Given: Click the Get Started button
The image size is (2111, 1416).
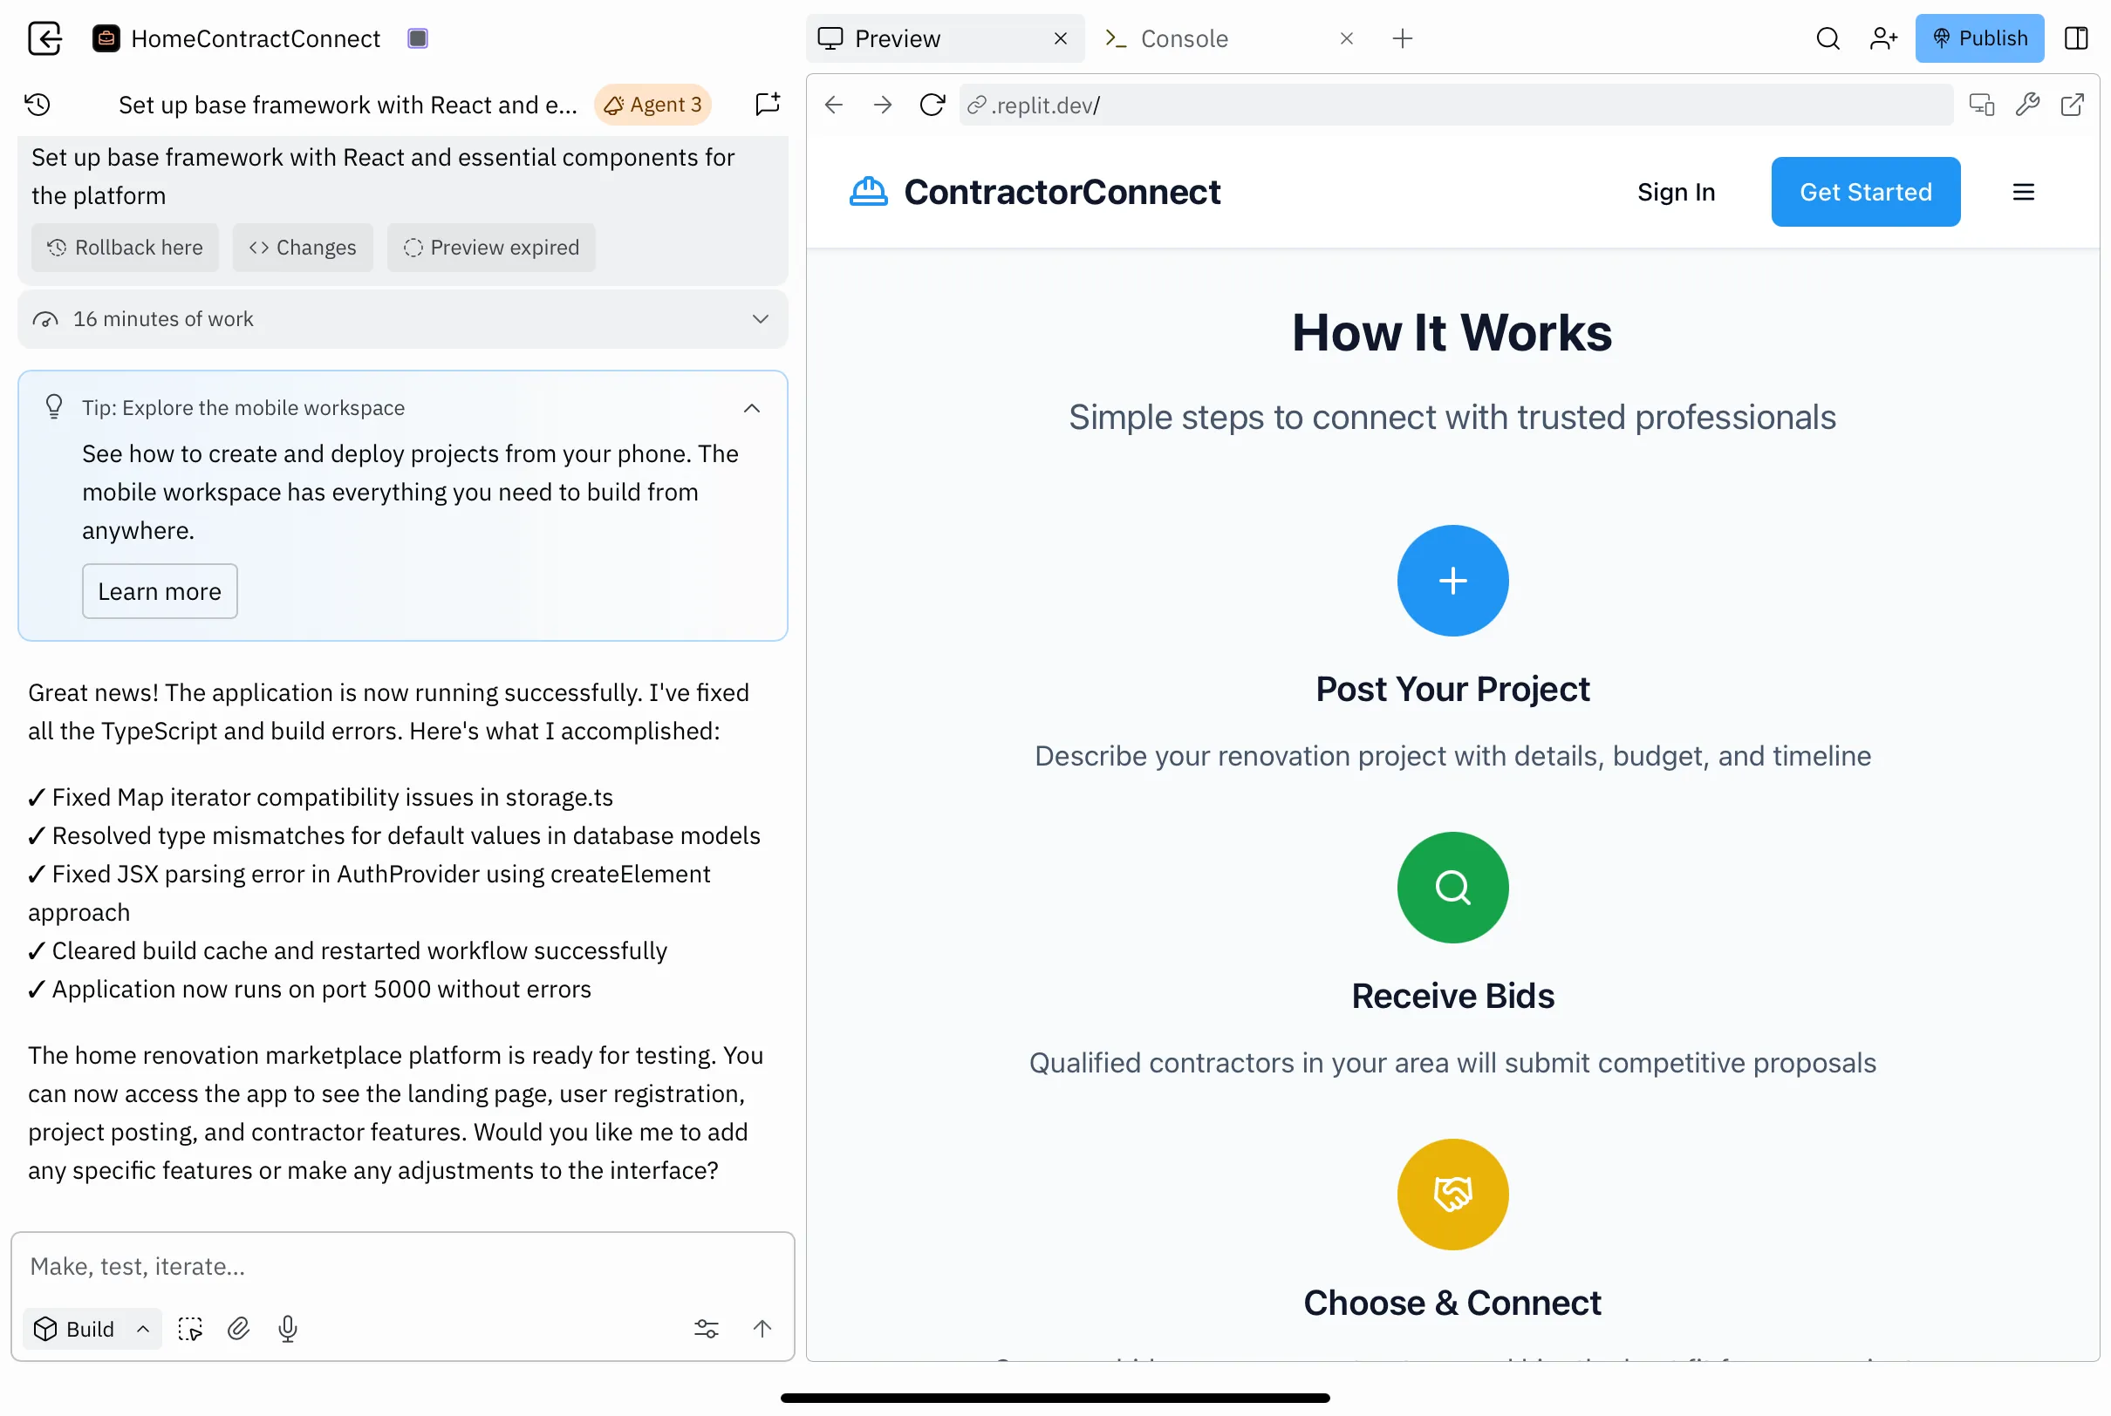Looking at the screenshot, I should coord(1864,192).
